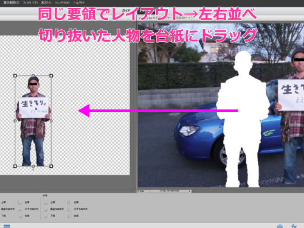
Task: Open the Layers panel icon
Action: tap(280, 226)
